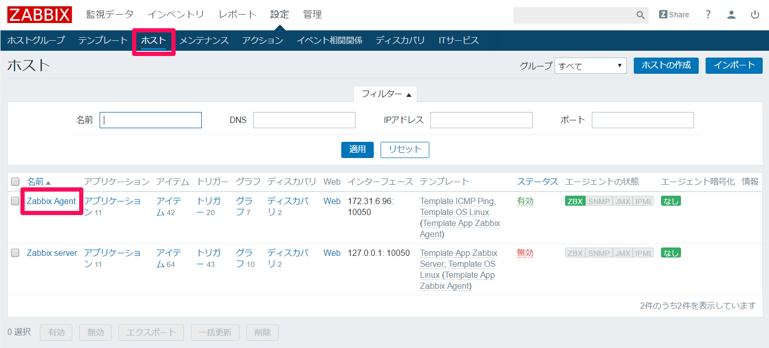Click ZBX availability badge for Zabbix Agent
The image size is (769, 348).
click(x=575, y=201)
